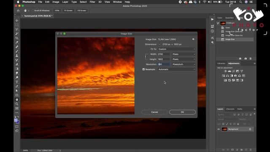Open Width units Pixels dropdown
This screenshot has width=270, height=152.
(184, 54)
